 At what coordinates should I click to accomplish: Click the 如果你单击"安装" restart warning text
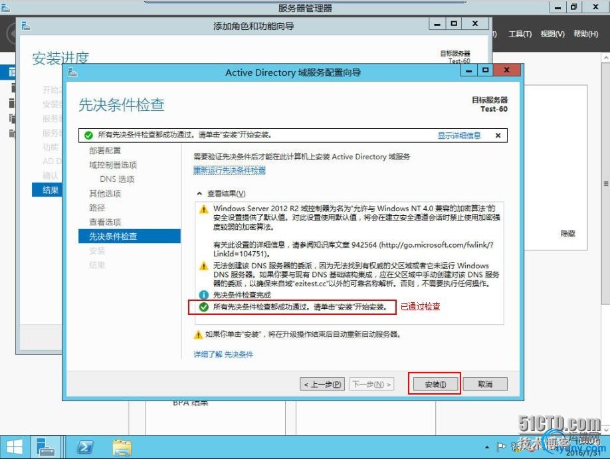(x=303, y=334)
